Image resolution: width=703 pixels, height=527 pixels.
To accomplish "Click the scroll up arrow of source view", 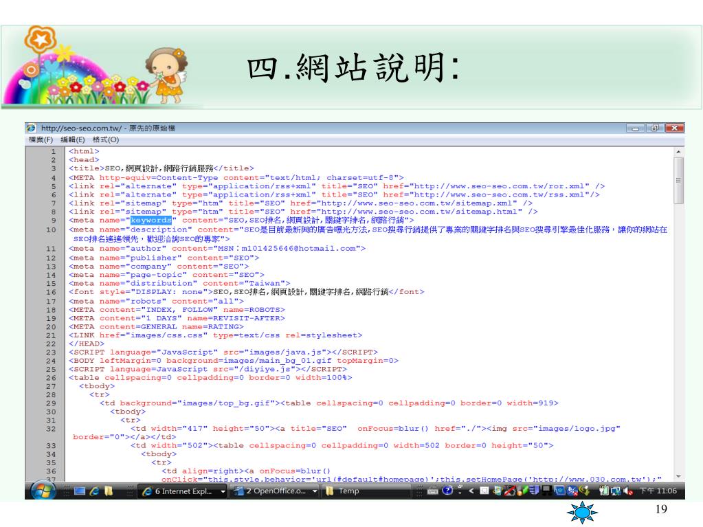I will (x=679, y=150).
